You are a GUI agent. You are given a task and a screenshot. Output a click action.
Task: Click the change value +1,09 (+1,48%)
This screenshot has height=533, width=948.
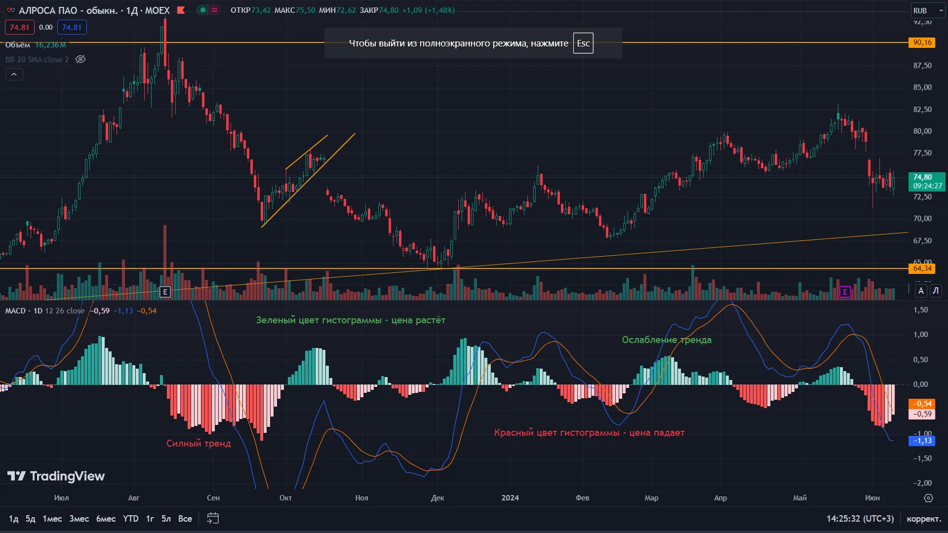[429, 10]
